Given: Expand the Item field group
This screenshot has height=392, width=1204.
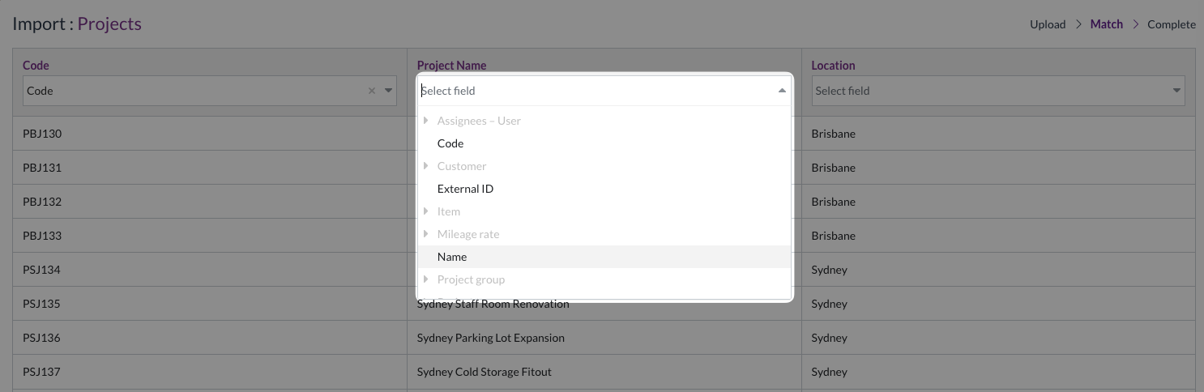Looking at the screenshot, I should 426,211.
